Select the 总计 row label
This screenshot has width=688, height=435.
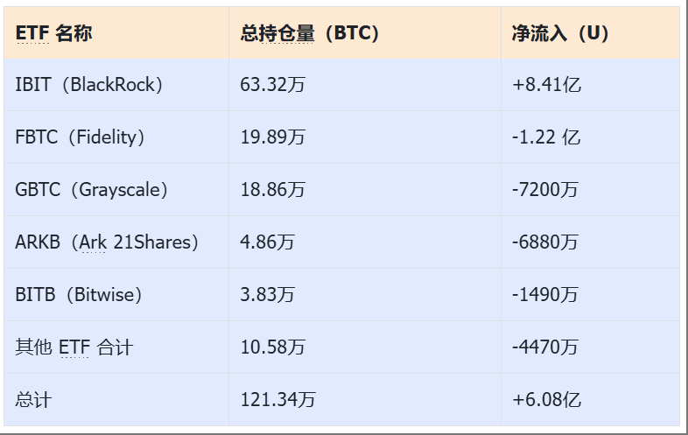click(x=33, y=400)
